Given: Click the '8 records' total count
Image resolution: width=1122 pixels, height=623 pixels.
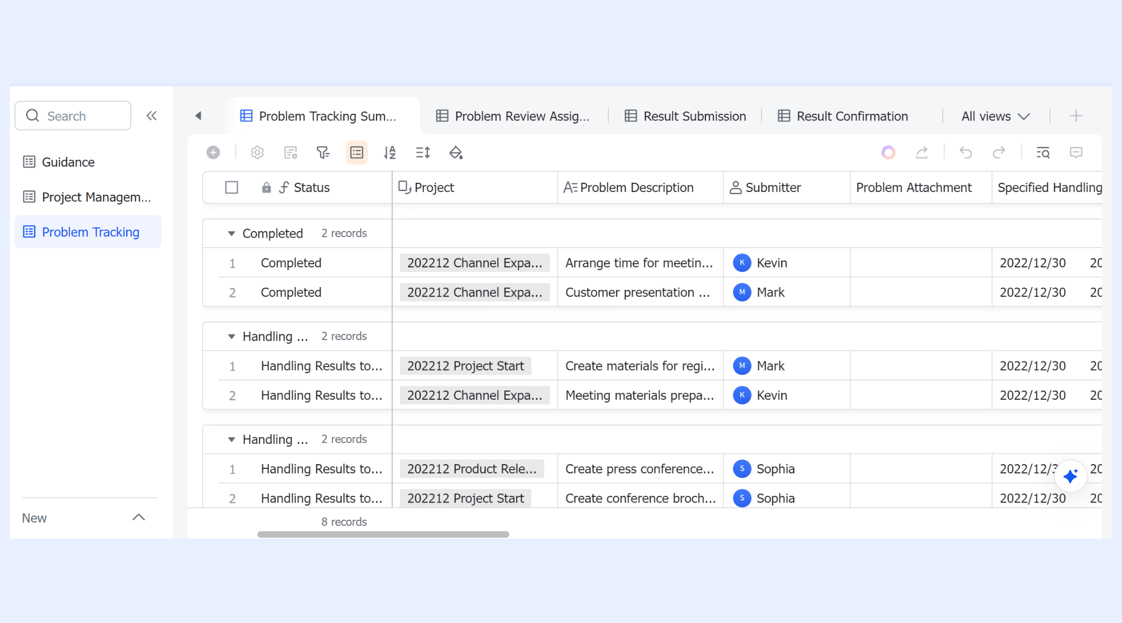Looking at the screenshot, I should (x=344, y=522).
